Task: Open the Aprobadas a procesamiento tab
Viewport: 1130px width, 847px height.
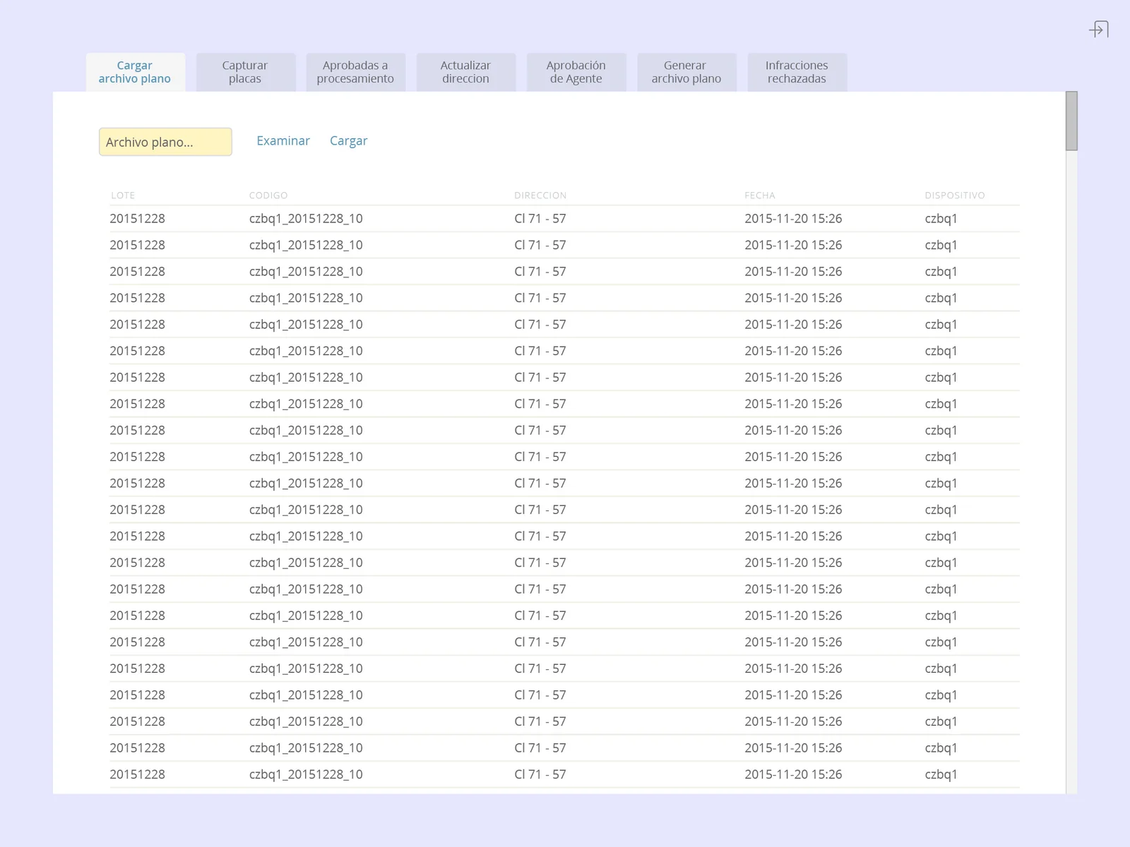Action: click(355, 72)
